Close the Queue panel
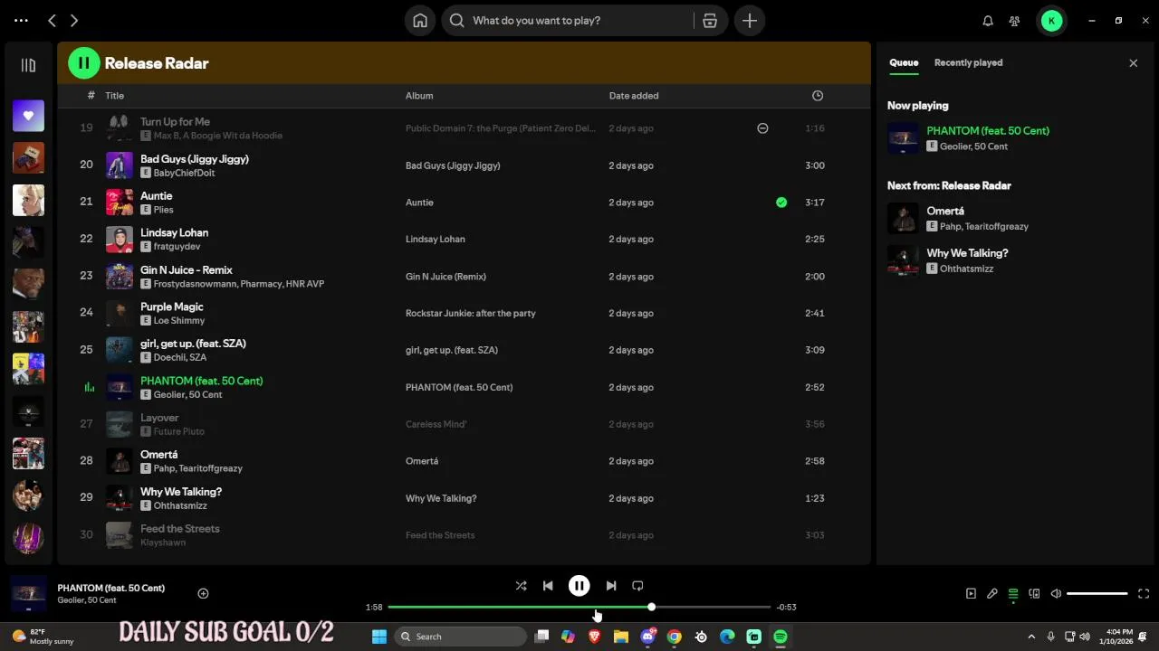1159x651 pixels. pos(1133,63)
